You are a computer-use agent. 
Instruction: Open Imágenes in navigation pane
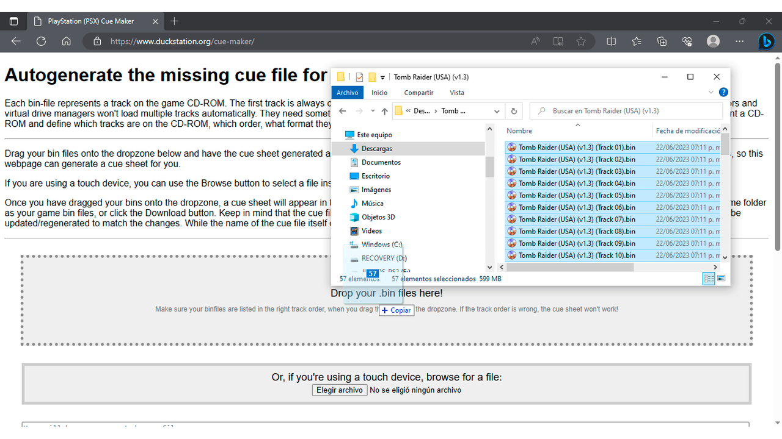(376, 190)
